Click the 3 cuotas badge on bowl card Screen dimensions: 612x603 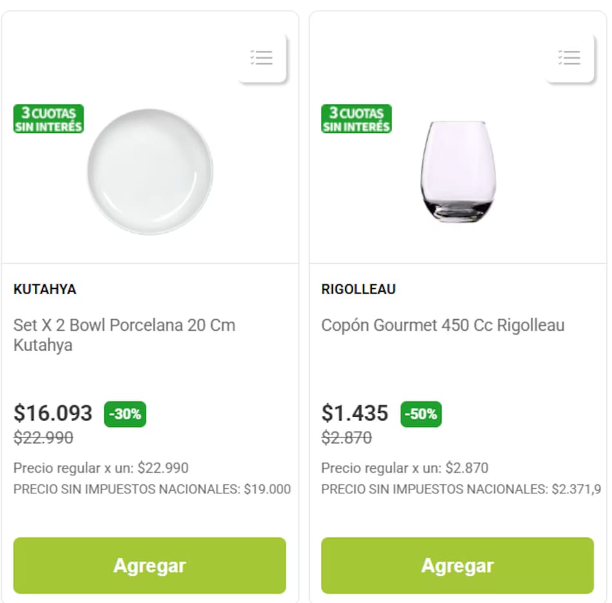point(49,119)
